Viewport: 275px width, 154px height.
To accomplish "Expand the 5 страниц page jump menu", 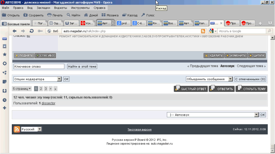I will click(22, 88).
